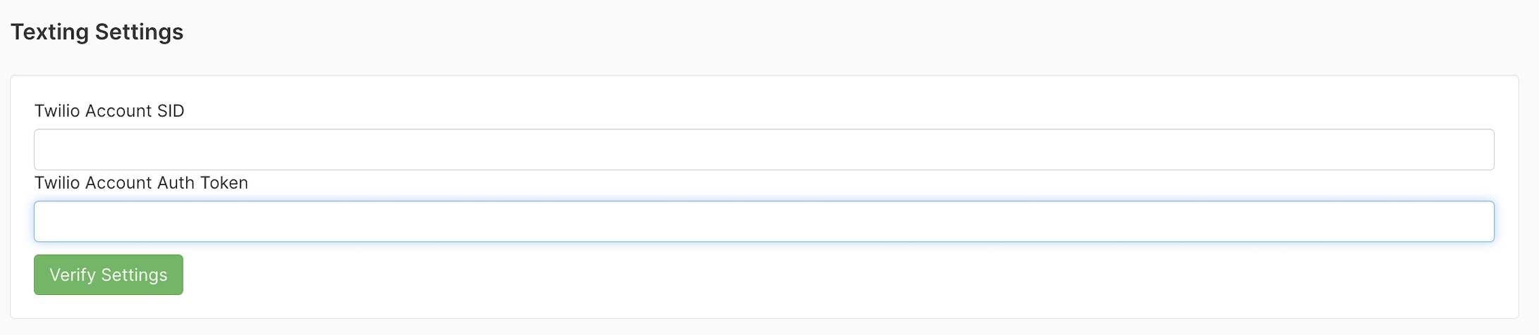1539x335 pixels.
Task: Place cursor in the Twilio SID field
Action: pyautogui.click(x=764, y=149)
